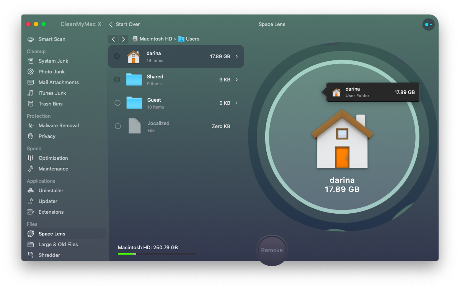Click the Guest folder icon
Screen dimensions: 460x289
click(134, 103)
